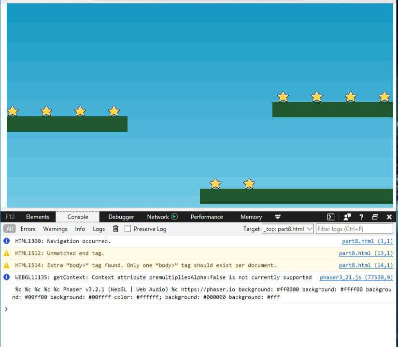Select the All log filter
The image size is (398, 347).
tap(9, 229)
